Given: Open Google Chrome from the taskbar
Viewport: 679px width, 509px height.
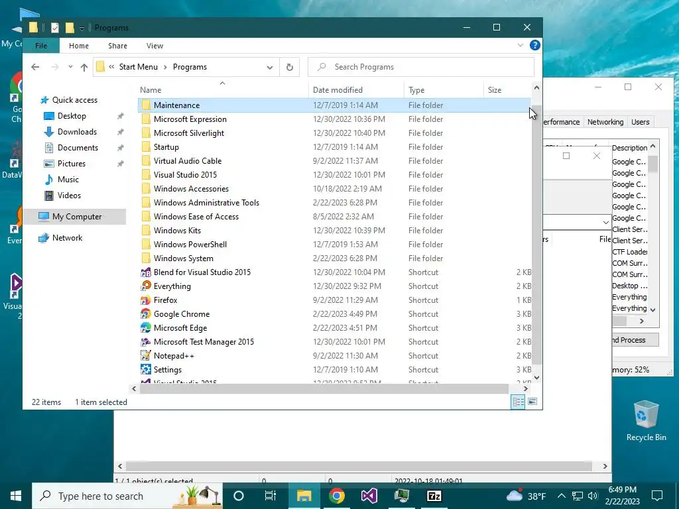Looking at the screenshot, I should click(336, 496).
